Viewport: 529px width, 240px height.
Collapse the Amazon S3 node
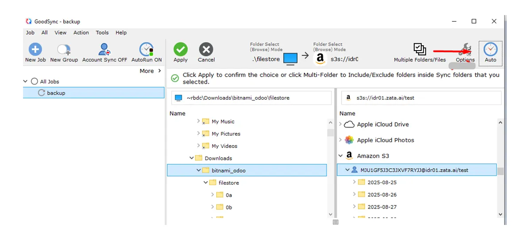tap(340, 156)
